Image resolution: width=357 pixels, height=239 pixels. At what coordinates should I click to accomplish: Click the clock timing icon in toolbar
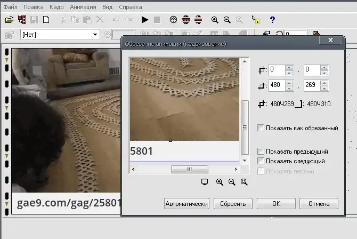(173, 20)
